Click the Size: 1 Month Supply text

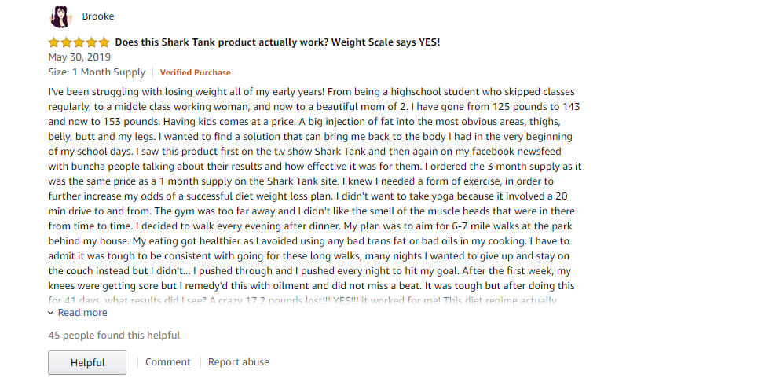point(97,72)
